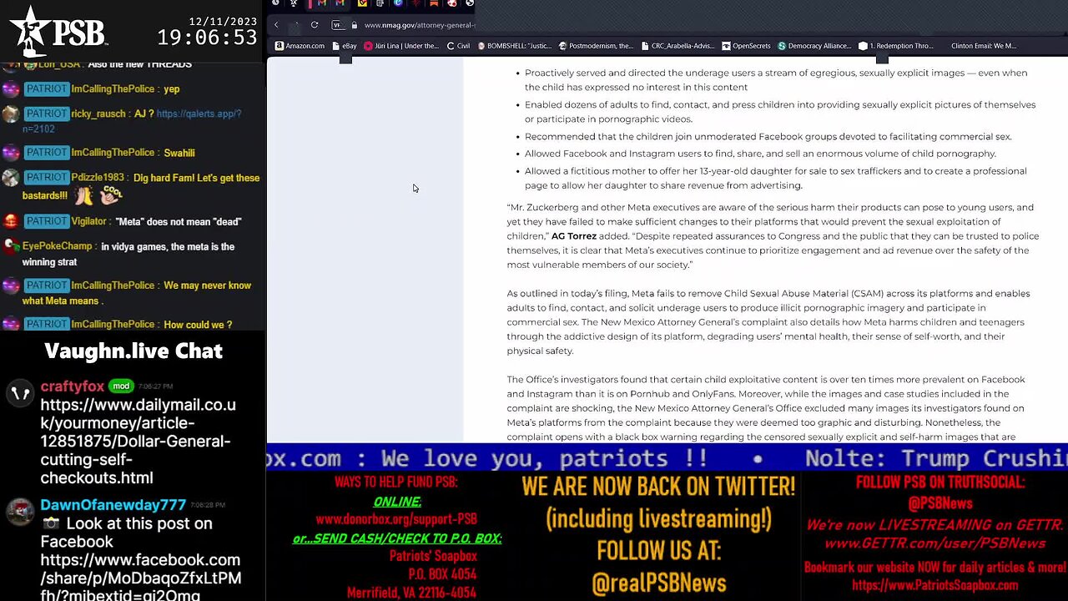The height and width of the screenshot is (601, 1068).
Task: Click ricky_rausch's avatar in the chat
Action: pos(11,114)
